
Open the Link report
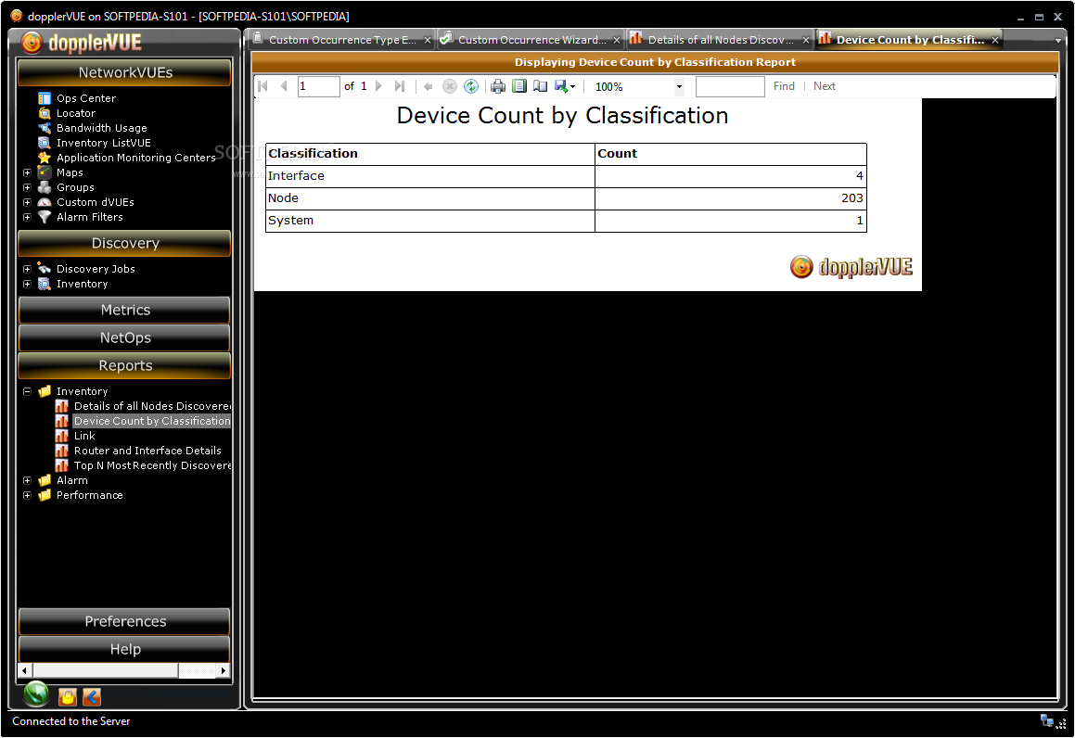84,436
